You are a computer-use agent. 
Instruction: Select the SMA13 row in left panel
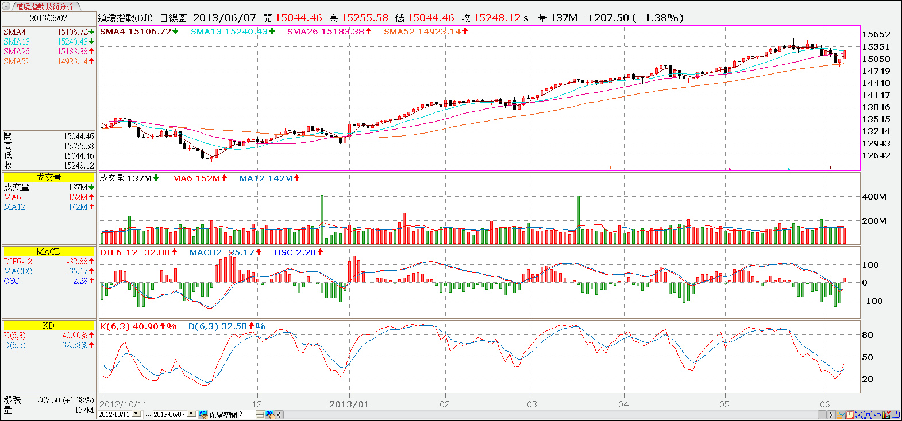[49, 42]
